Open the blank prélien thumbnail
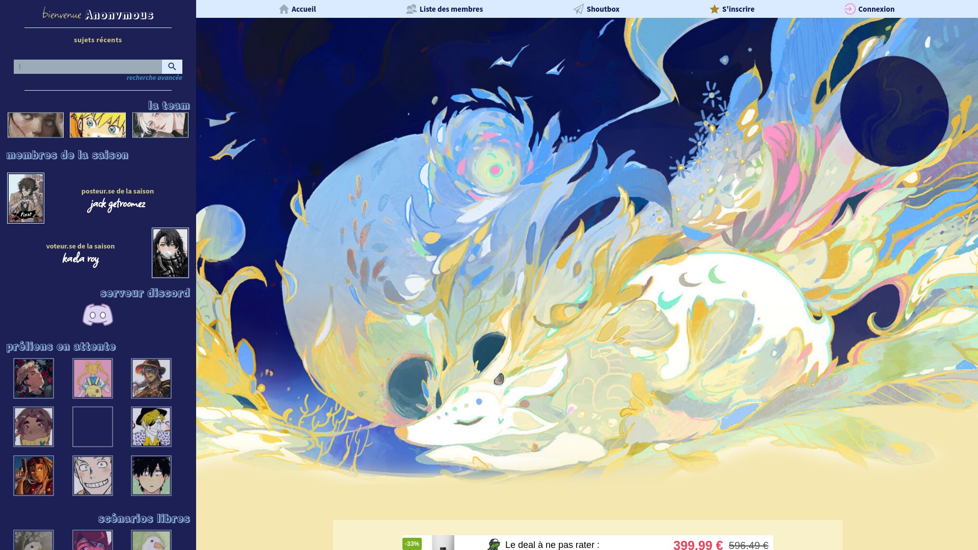The image size is (978, 550). [x=93, y=427]
